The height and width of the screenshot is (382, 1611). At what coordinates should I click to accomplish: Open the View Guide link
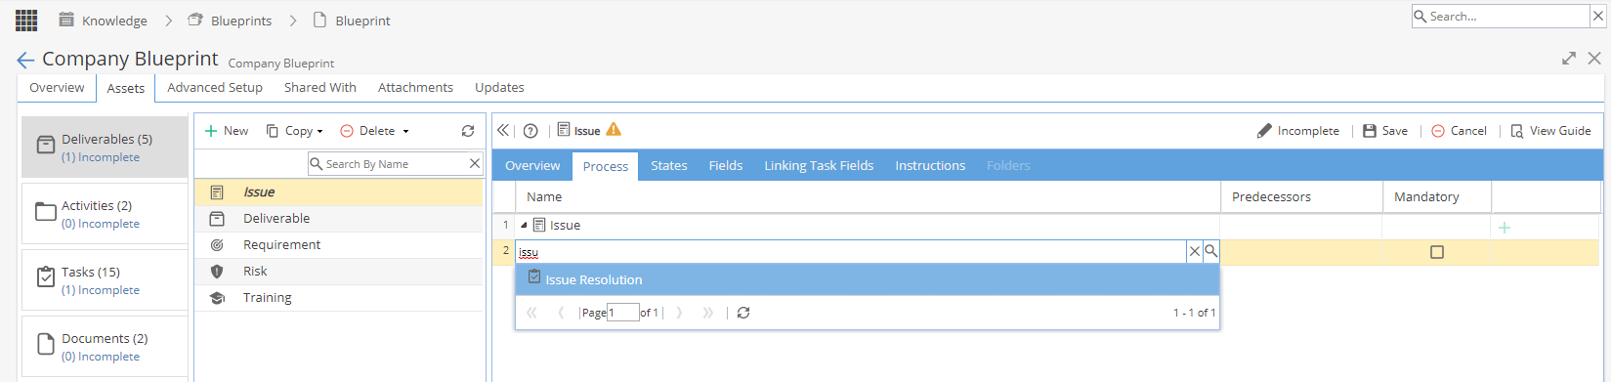(x=1550, y=130)
